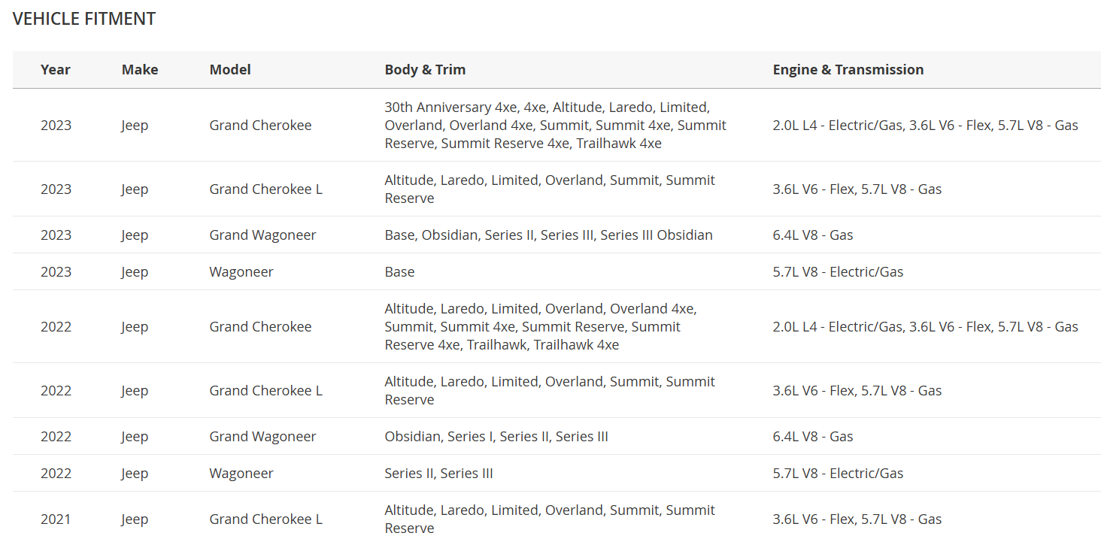Viewport: 1101px width, 545px height.
Task: Click the Body & Trim column header
Action: (425, 70)
